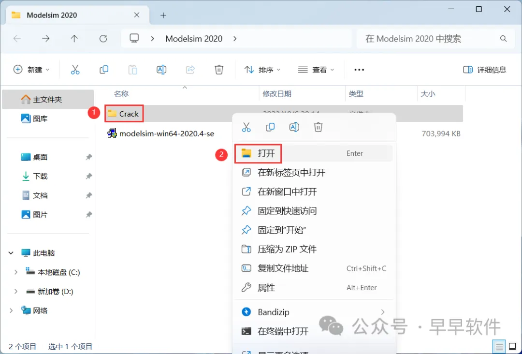The width and height of the screenshot is (522, 354).
Task: Go forward with the right arrow
Action: click(45, 39)
